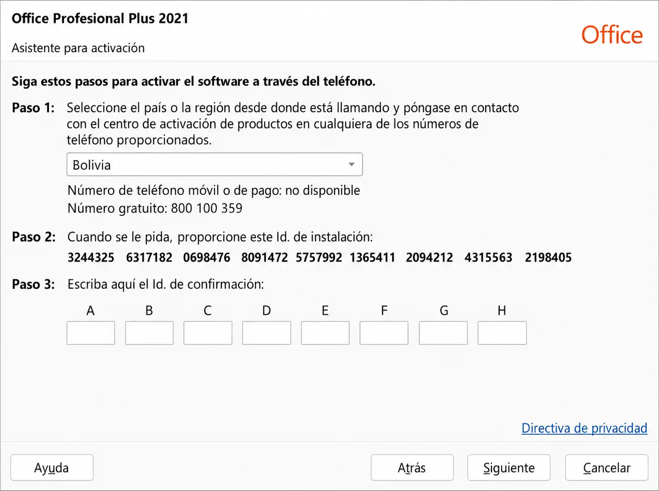Click the 'Escriba aquí el Id. de confirmación' text
Viewport: 659px width, 491px height.
click(166, 284)
